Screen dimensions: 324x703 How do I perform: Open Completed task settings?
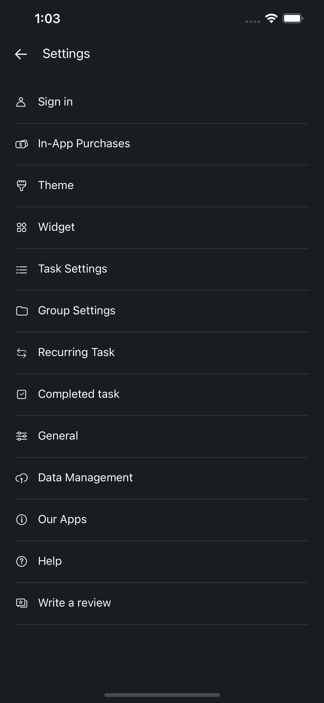click(x=162, y=395)
